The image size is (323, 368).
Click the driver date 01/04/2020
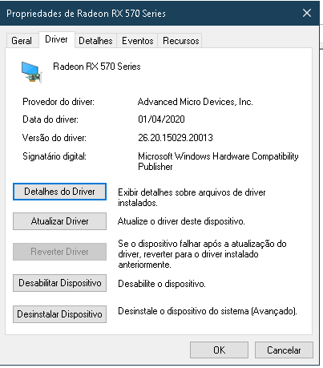pyautogui.click(x=161, y=119)
